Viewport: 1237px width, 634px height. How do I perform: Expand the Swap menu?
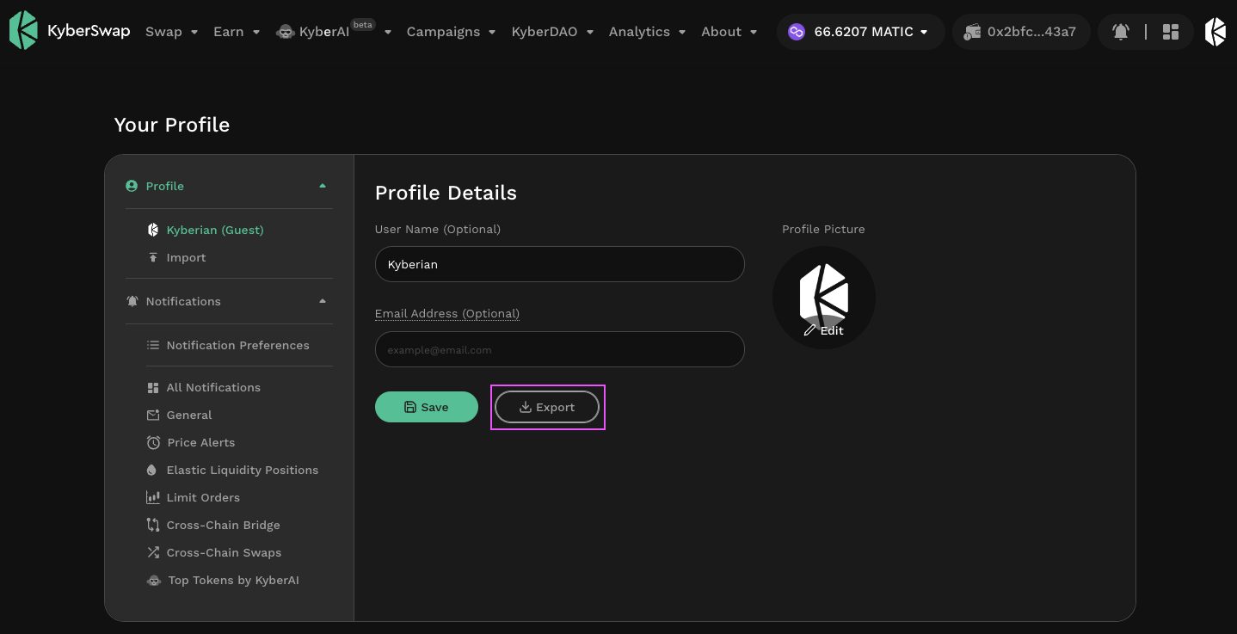(171, 32)
